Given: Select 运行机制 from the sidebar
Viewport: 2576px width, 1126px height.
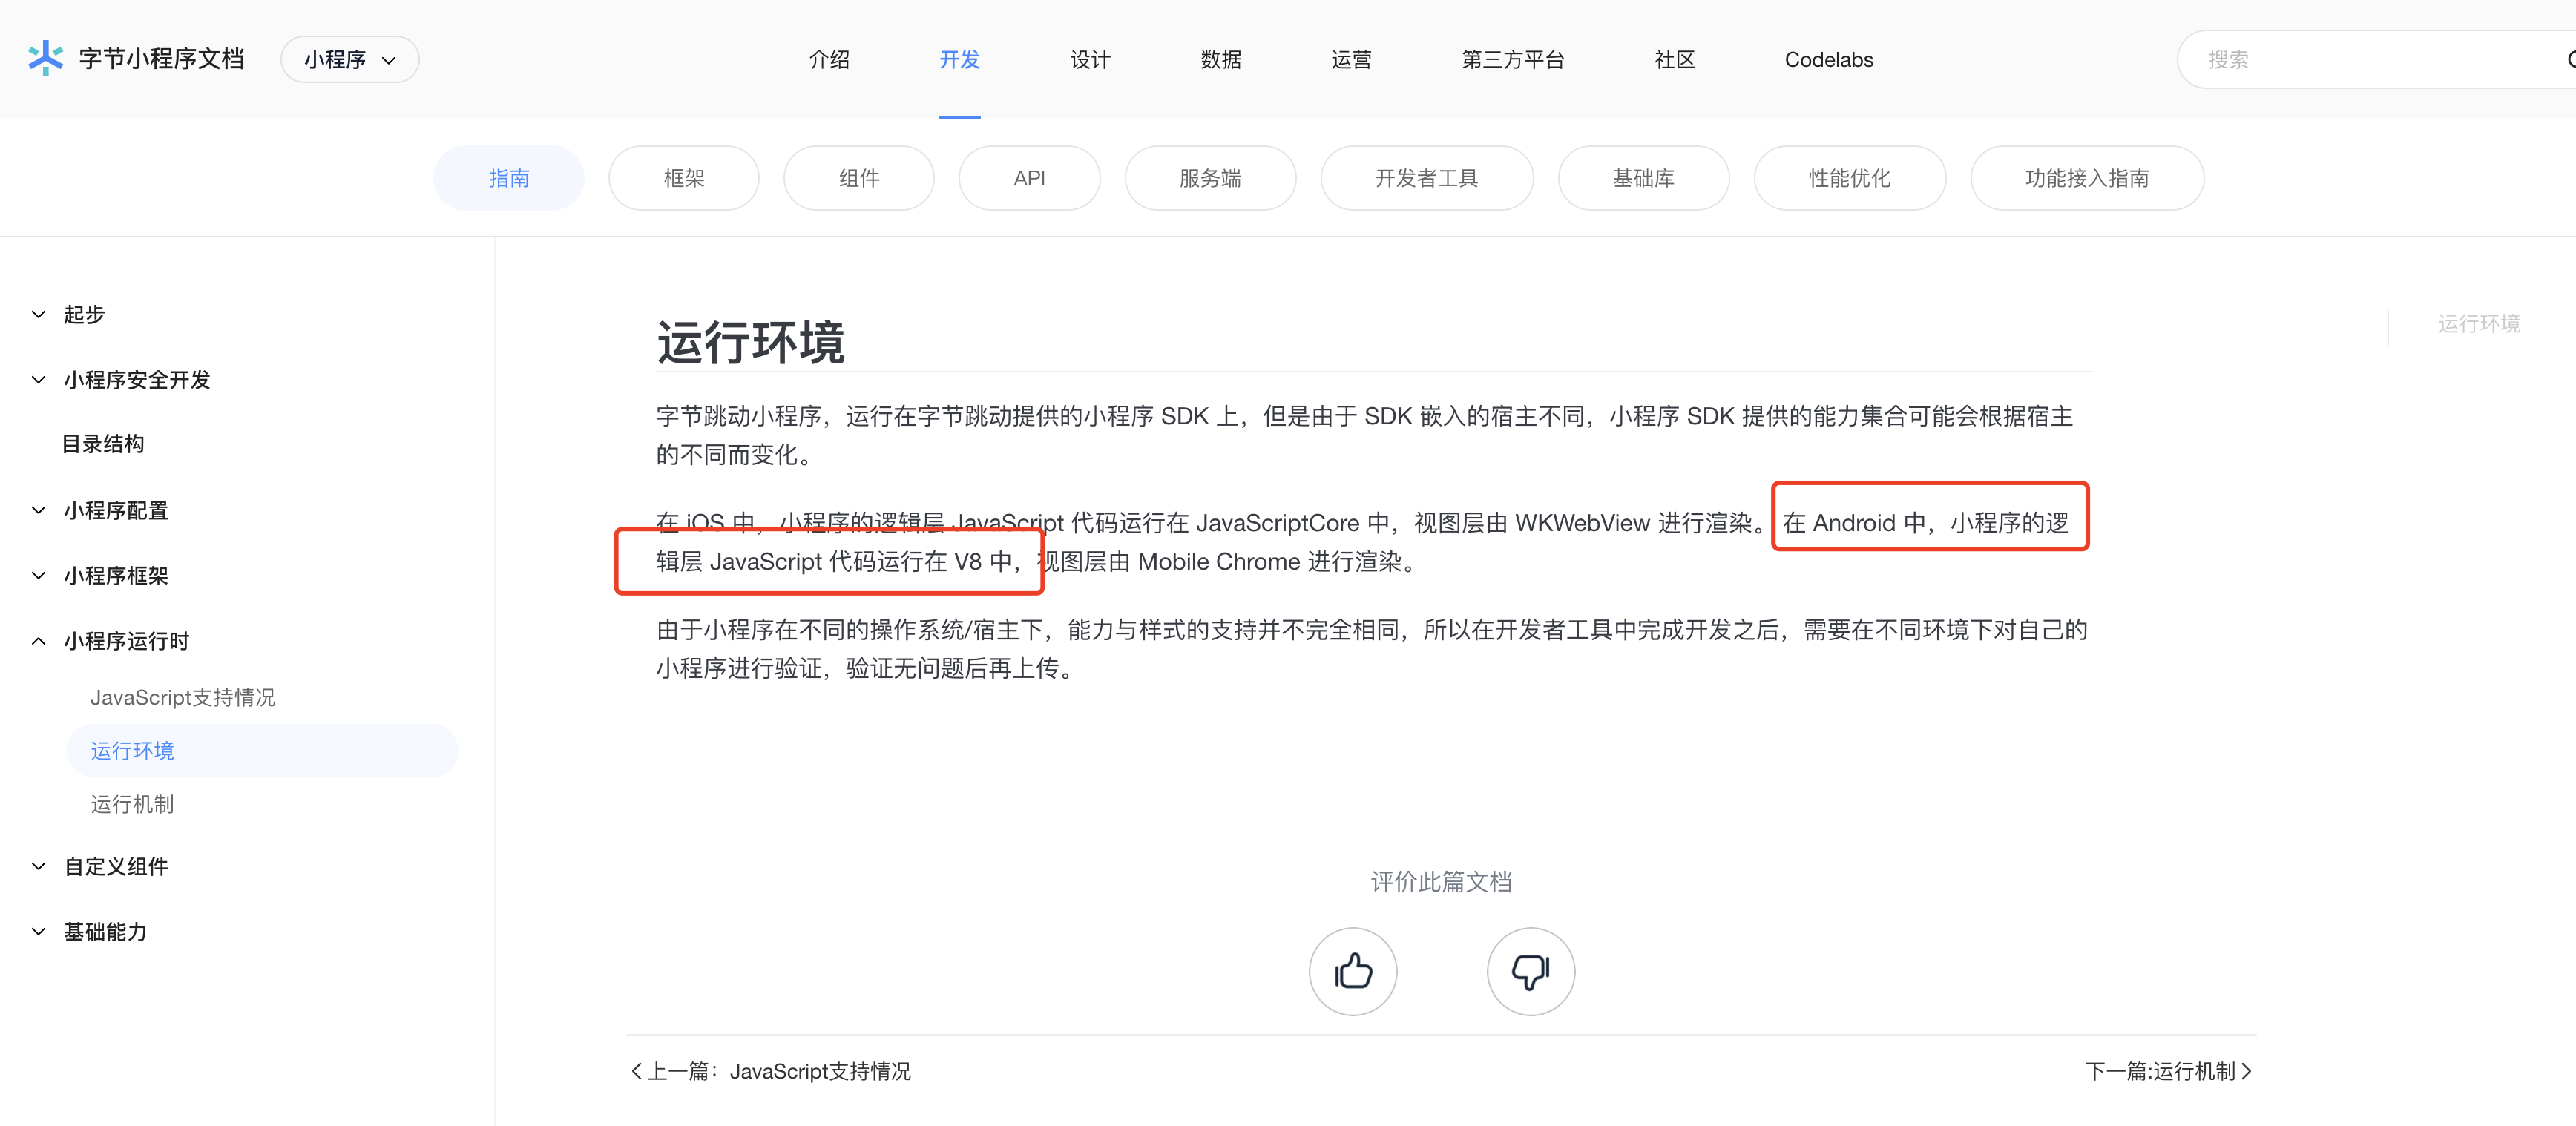Looking at the screenshot, I should pos(132,804).
